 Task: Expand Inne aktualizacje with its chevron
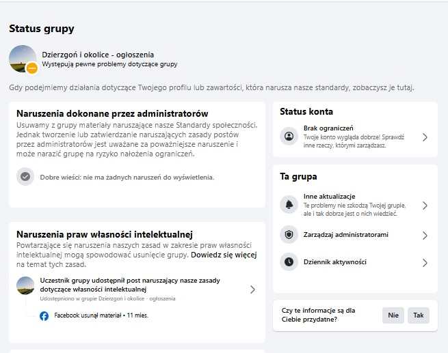425,206
